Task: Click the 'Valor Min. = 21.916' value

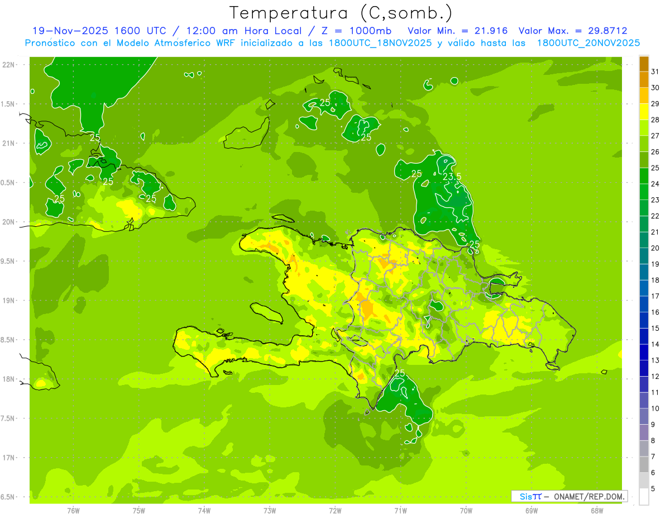Action: (x=458, y=30)
